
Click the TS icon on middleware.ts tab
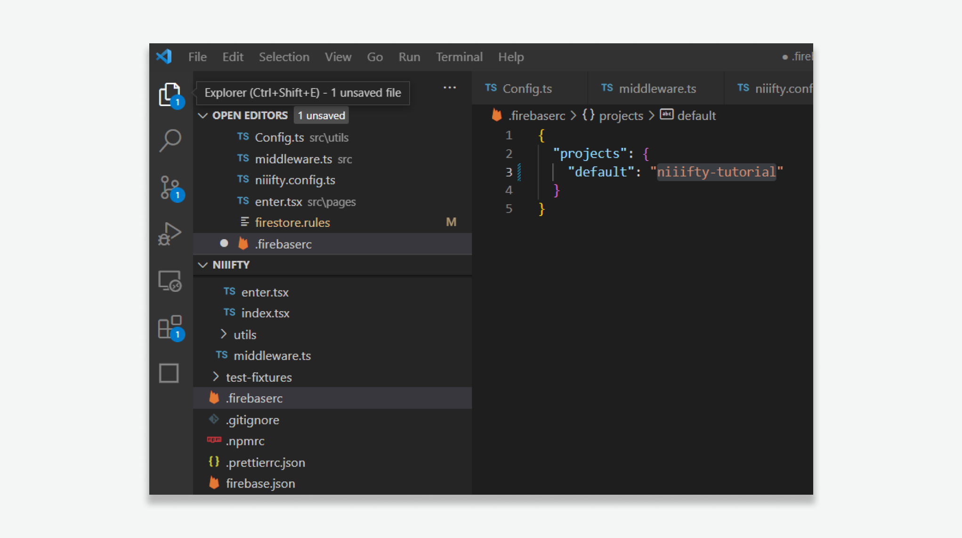607,88
